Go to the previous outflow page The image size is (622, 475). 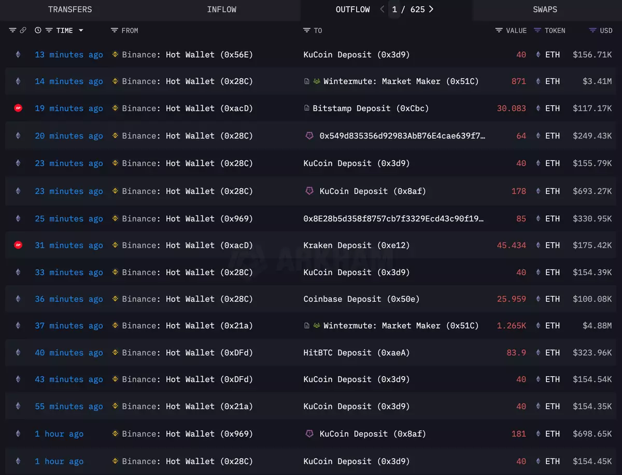click(x=383, y=9)
